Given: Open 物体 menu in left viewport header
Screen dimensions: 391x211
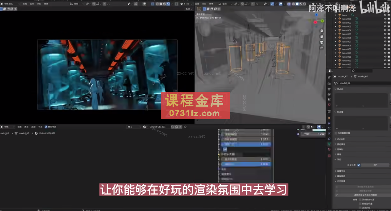Looking at the screenshot, I should point(46,4).
